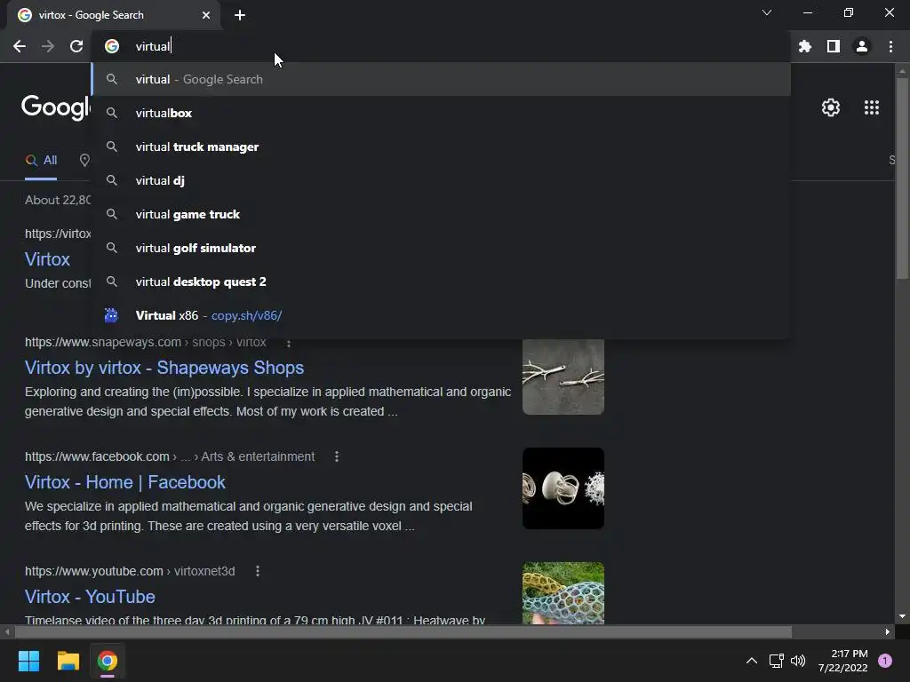The width and height of the screenshot is (910, 682).
Task: Click the vertical scrollbar down arrow
Action: click(x=902, y=616)
